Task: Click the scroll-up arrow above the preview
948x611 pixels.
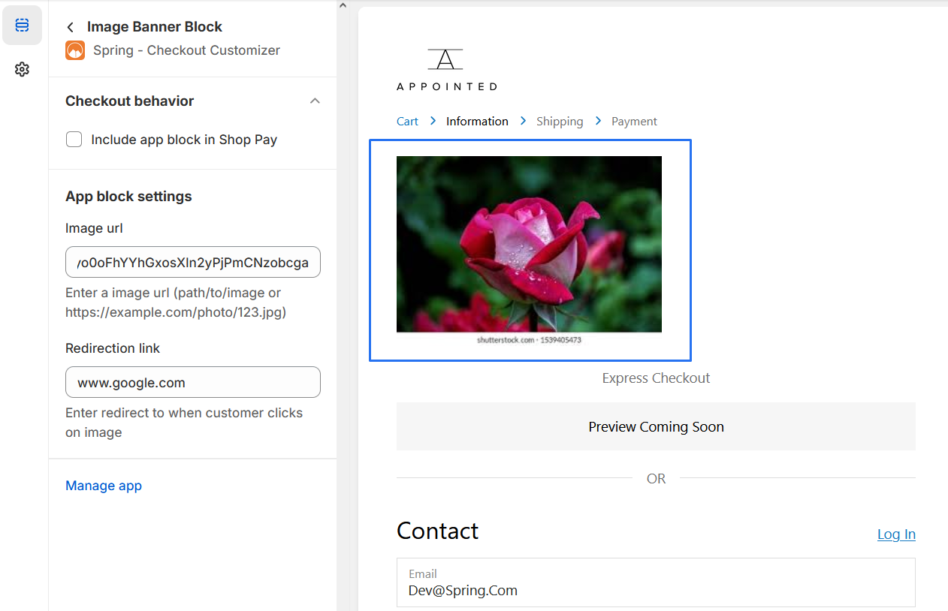Action: pyautogui.click(x=343, y=6)
